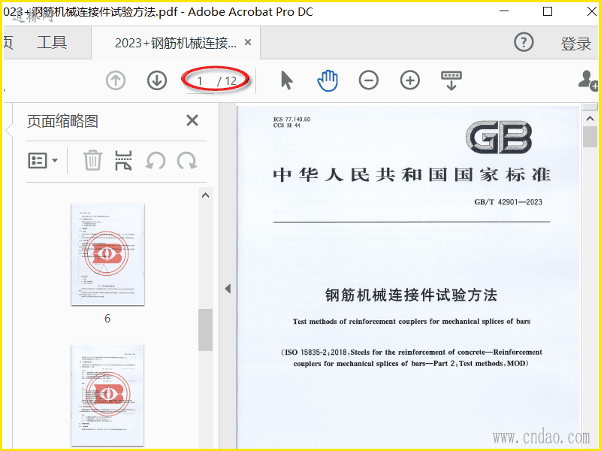This screenshot has height=451, width=601.
Task: Rotate pages counterclockwise
Action: pos(156,160)
